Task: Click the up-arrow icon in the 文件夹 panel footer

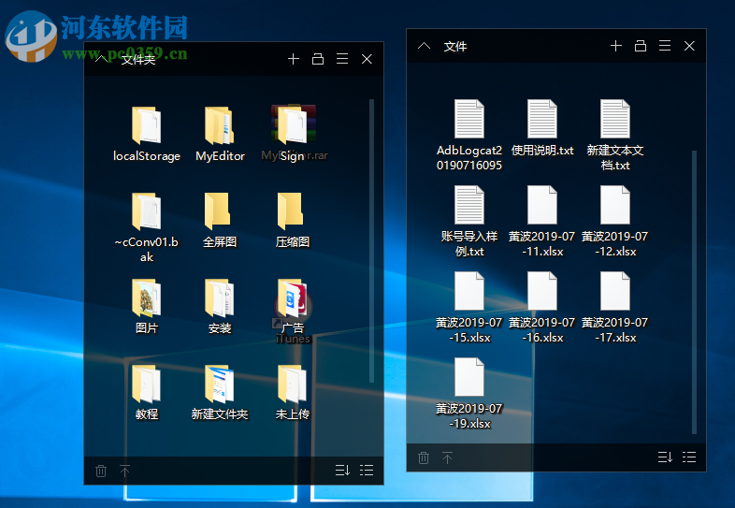Action: (x=124, y=471)
